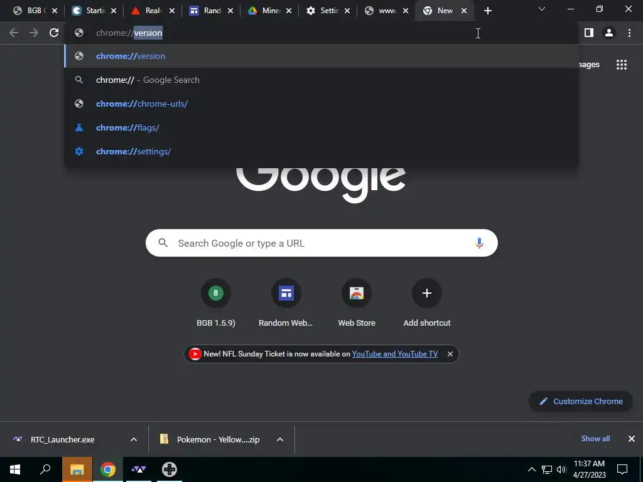Click Show all downloads link

point(595,439)
